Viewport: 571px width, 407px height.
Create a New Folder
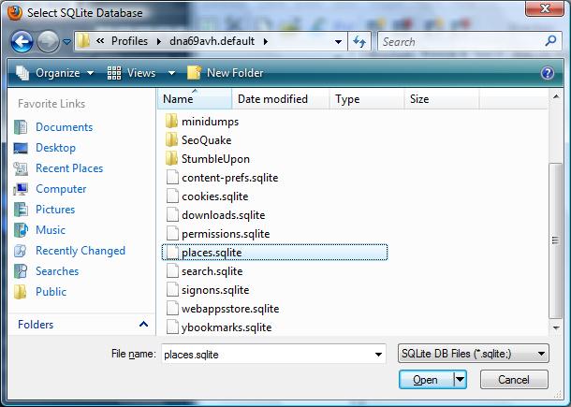click(x=225, y=73)
